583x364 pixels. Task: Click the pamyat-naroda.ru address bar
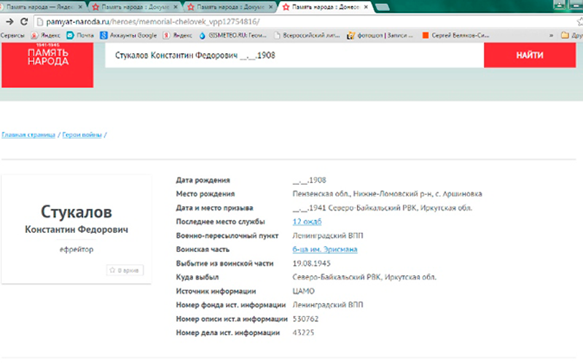[x=305, y=22]
